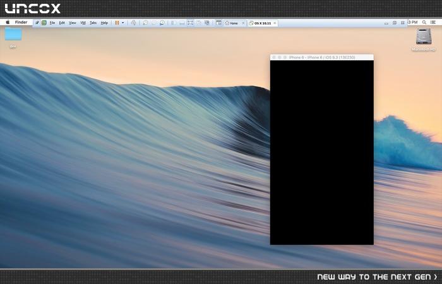This screenshot has width=442, height=284.
Task: Select the dev folder on desktop
Action: coord(13,37)
